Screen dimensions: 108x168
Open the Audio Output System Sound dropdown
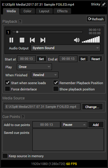(x=66, y=48)
